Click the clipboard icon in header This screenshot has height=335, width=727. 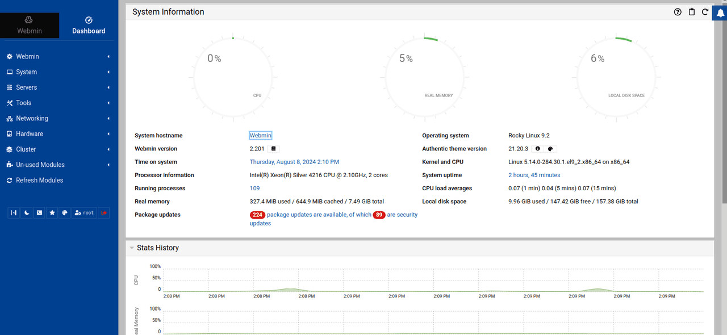pos(691,12)
